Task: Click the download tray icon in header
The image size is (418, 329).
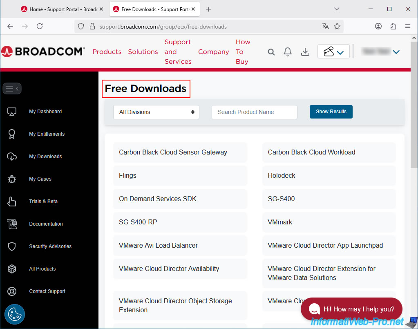Action: tap(305, 52)
